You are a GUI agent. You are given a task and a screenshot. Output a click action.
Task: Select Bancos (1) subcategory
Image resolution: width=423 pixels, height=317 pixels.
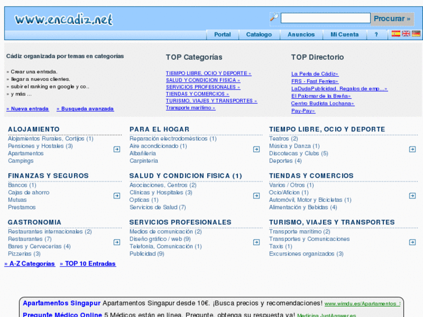(22, 185)
